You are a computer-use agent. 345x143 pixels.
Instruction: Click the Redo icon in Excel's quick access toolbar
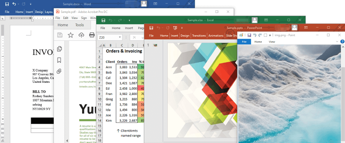(x=120, y=20)
